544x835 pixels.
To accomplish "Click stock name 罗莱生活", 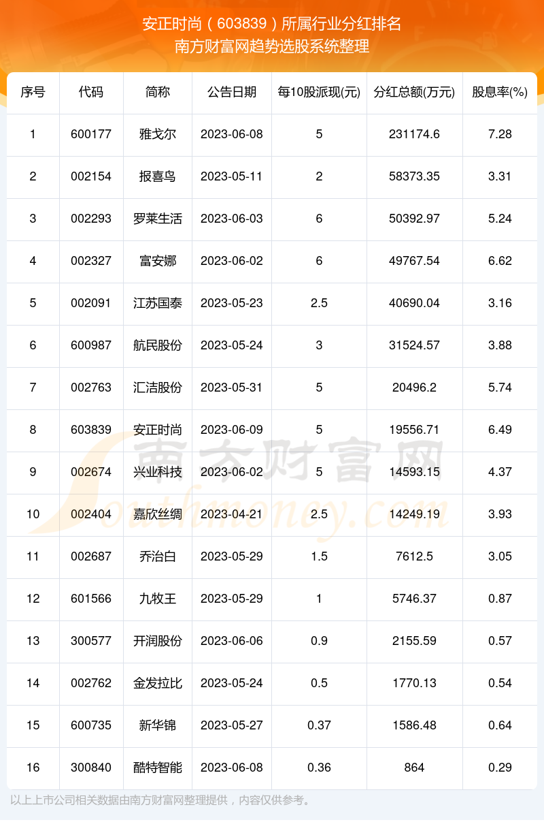I will coord(158,219).
